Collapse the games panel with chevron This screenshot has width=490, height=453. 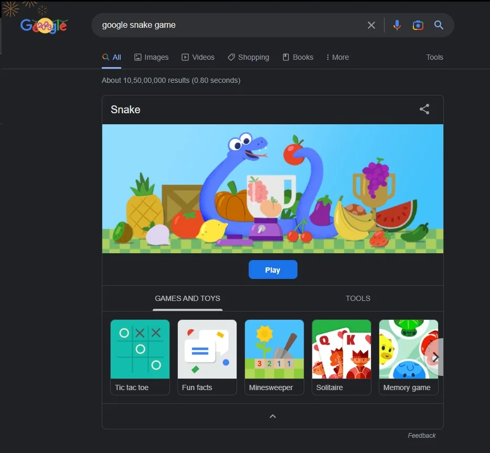point(272,416)
